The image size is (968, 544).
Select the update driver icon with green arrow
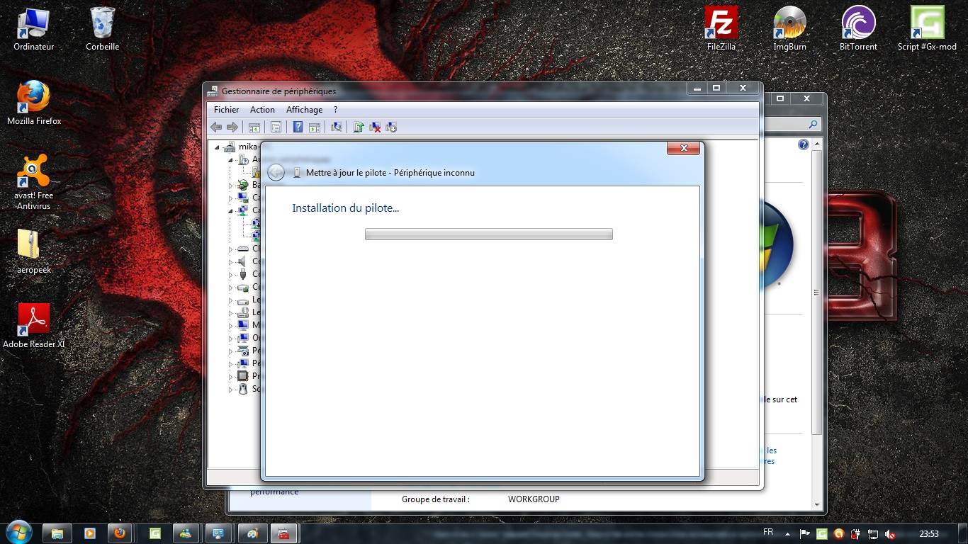[359, 127]
